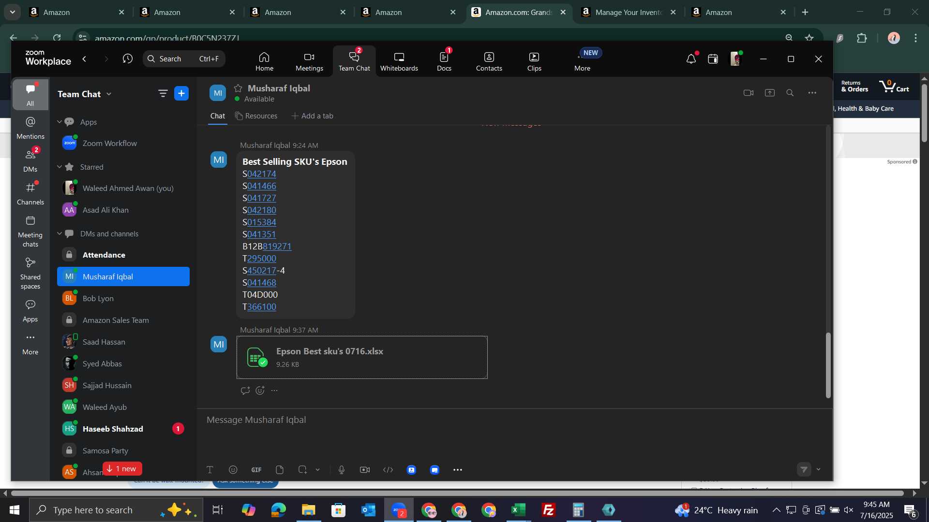Click the Zoom Search box
Viewport: 929px width, 522px height.
click(184, 58)
